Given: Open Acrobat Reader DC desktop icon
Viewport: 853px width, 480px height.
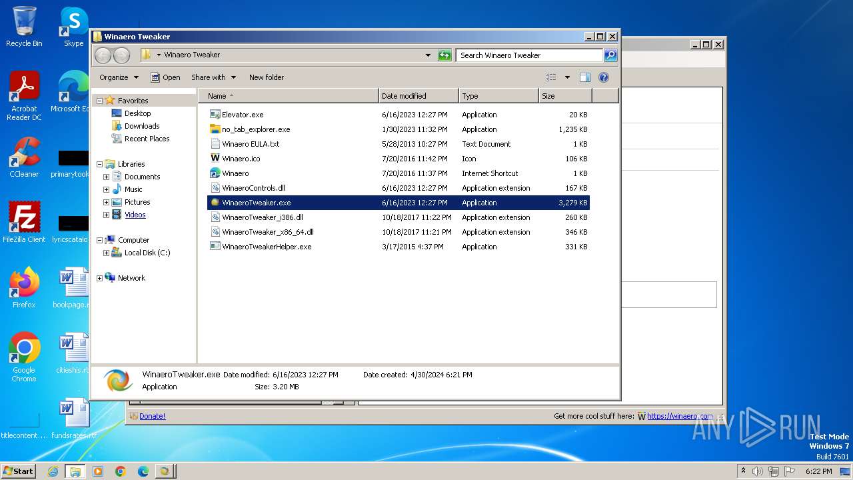Looking at the screenshot, I should 24,96.
